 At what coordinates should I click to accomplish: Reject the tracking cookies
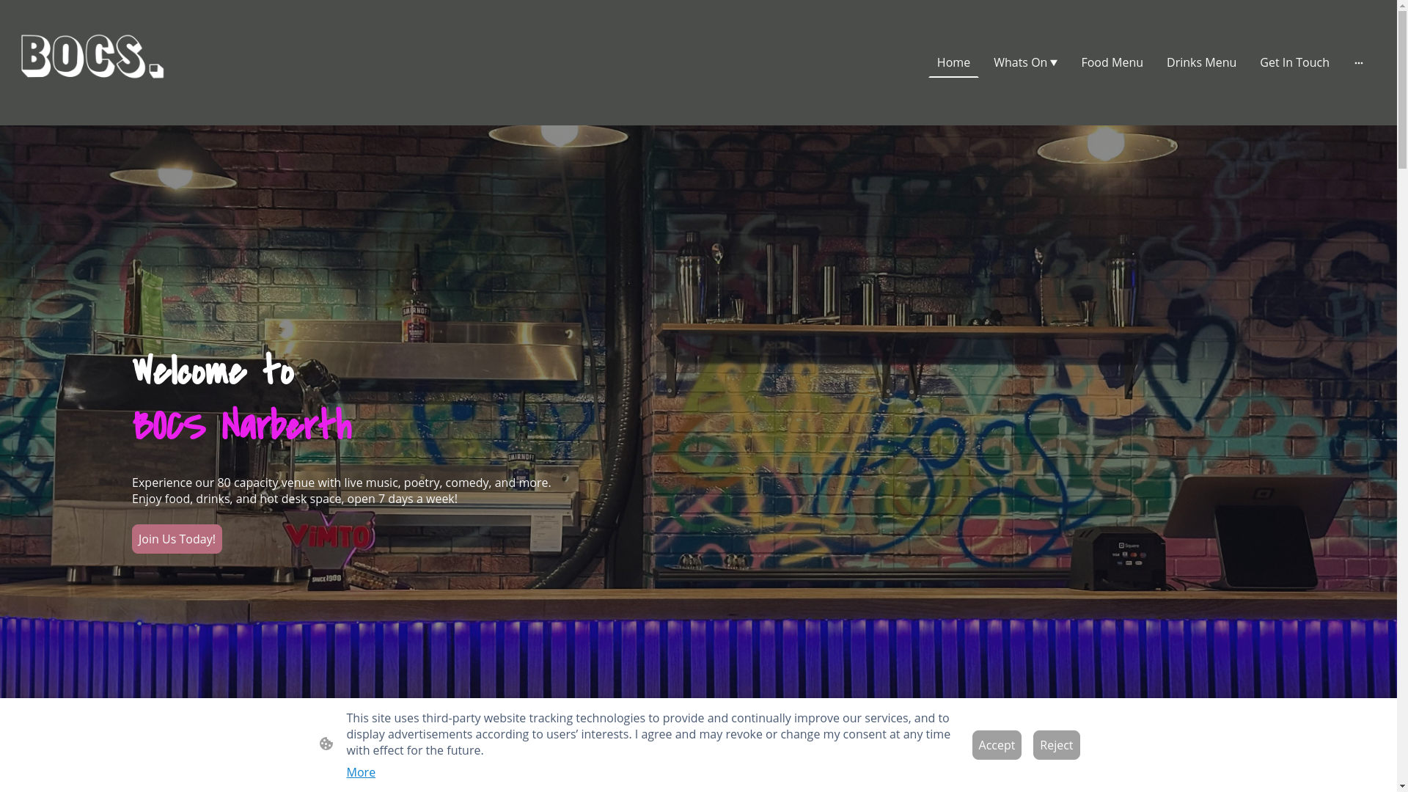click(1055, 745)
